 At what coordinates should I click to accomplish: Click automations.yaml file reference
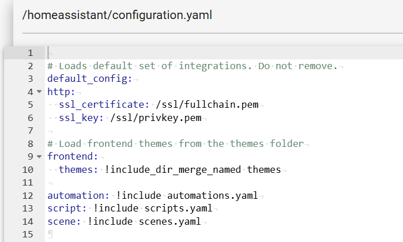tap(213, 195)
